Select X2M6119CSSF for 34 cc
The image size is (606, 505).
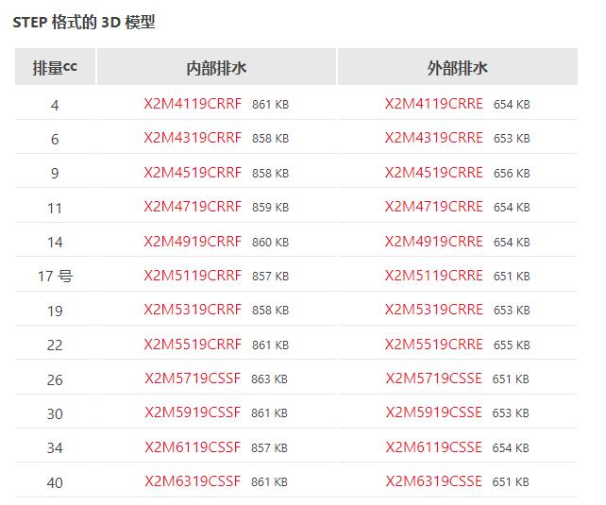[x=193, y=447]
